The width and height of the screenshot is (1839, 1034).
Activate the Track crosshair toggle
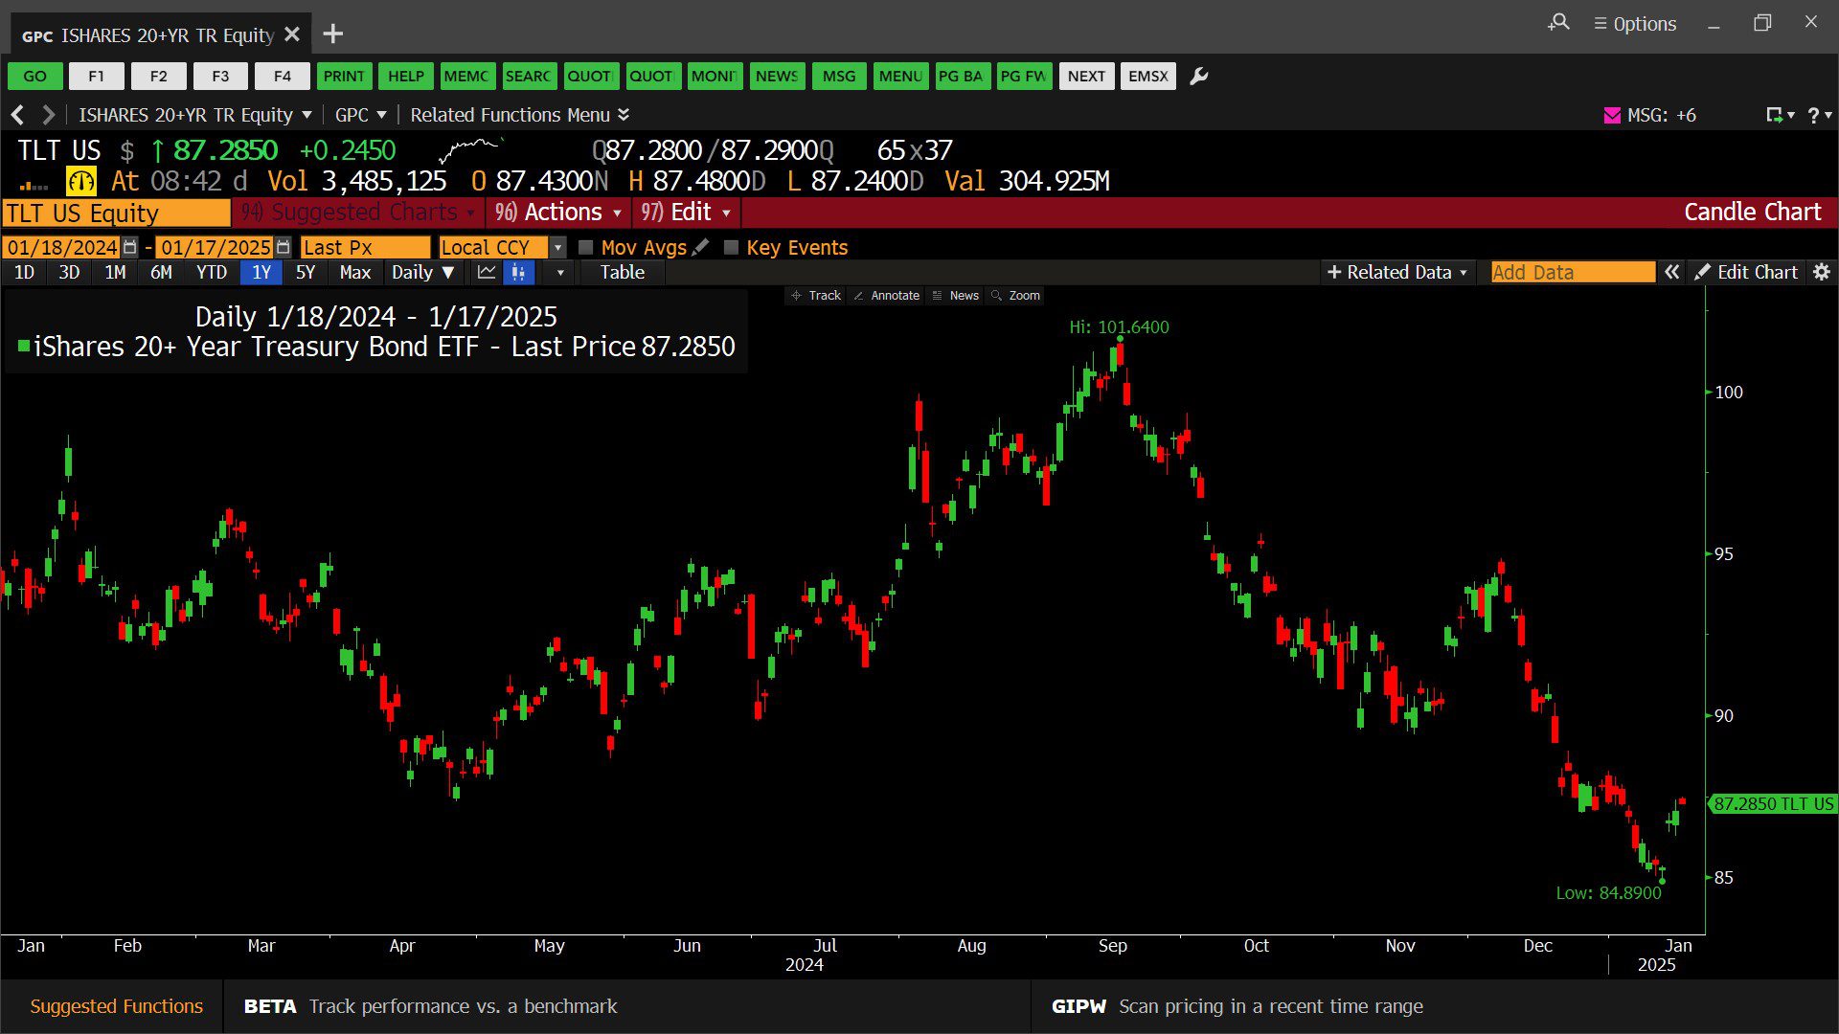pyautogui.click(x=815, y=296)
